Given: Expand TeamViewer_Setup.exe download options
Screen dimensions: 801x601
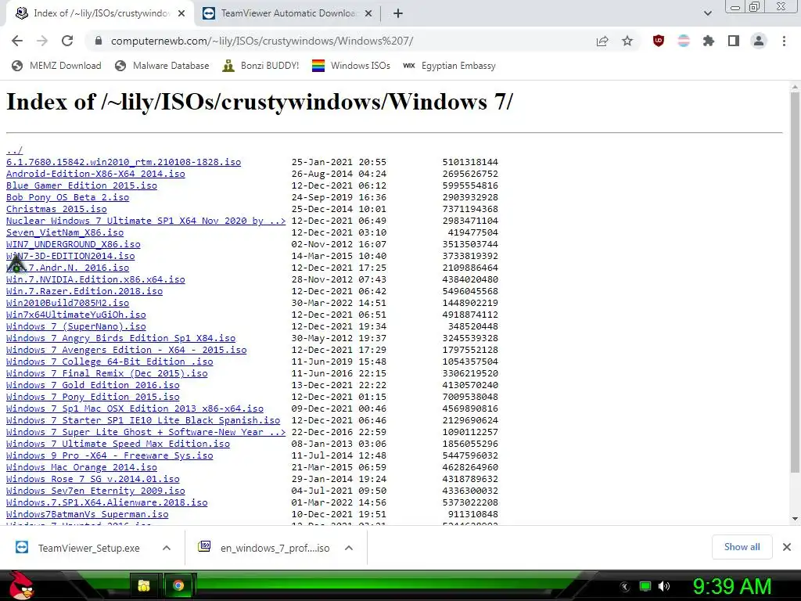Looking at the screenshot, I should tap(167, 548).
